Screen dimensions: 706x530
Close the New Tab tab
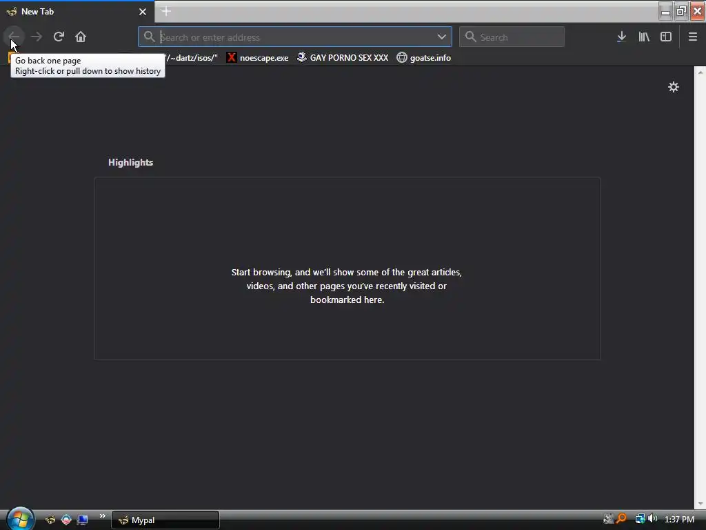pyautogui.click(x=143, y=12)
